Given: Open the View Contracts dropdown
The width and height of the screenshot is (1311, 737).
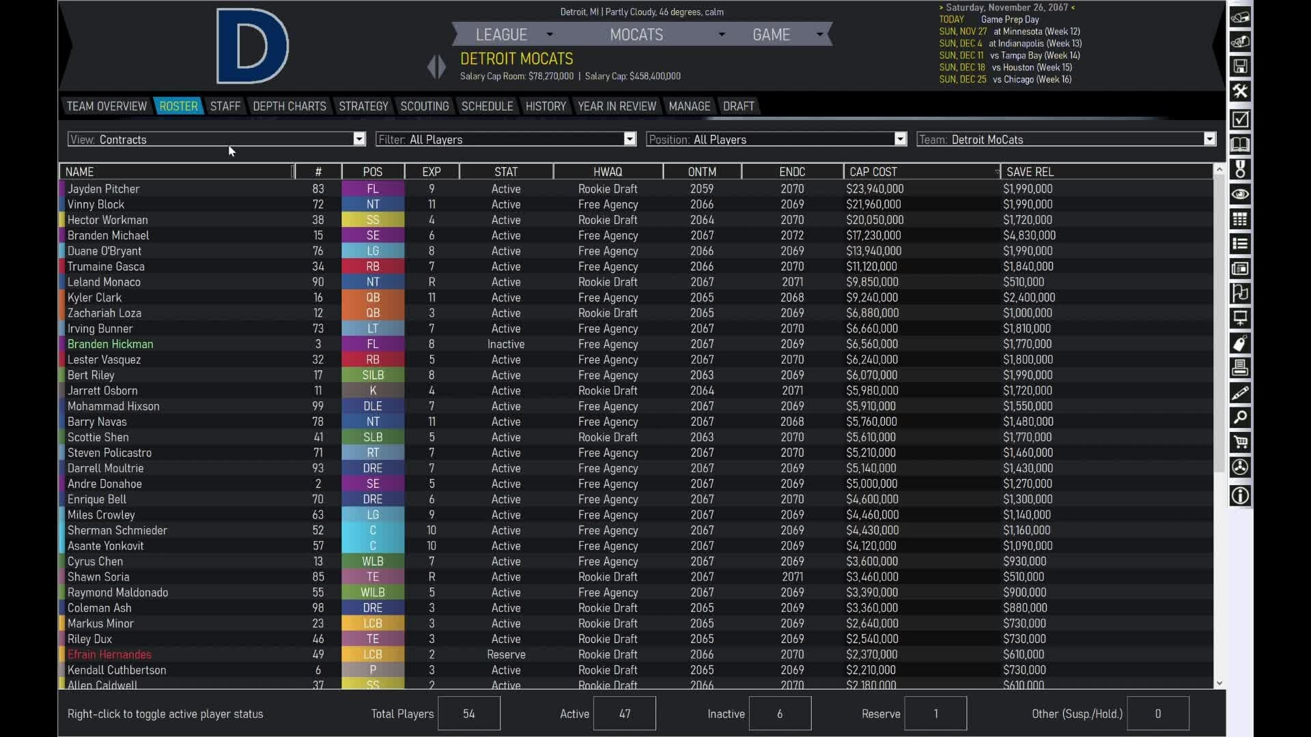Looking at the screenshot, I should coord(358,139).
